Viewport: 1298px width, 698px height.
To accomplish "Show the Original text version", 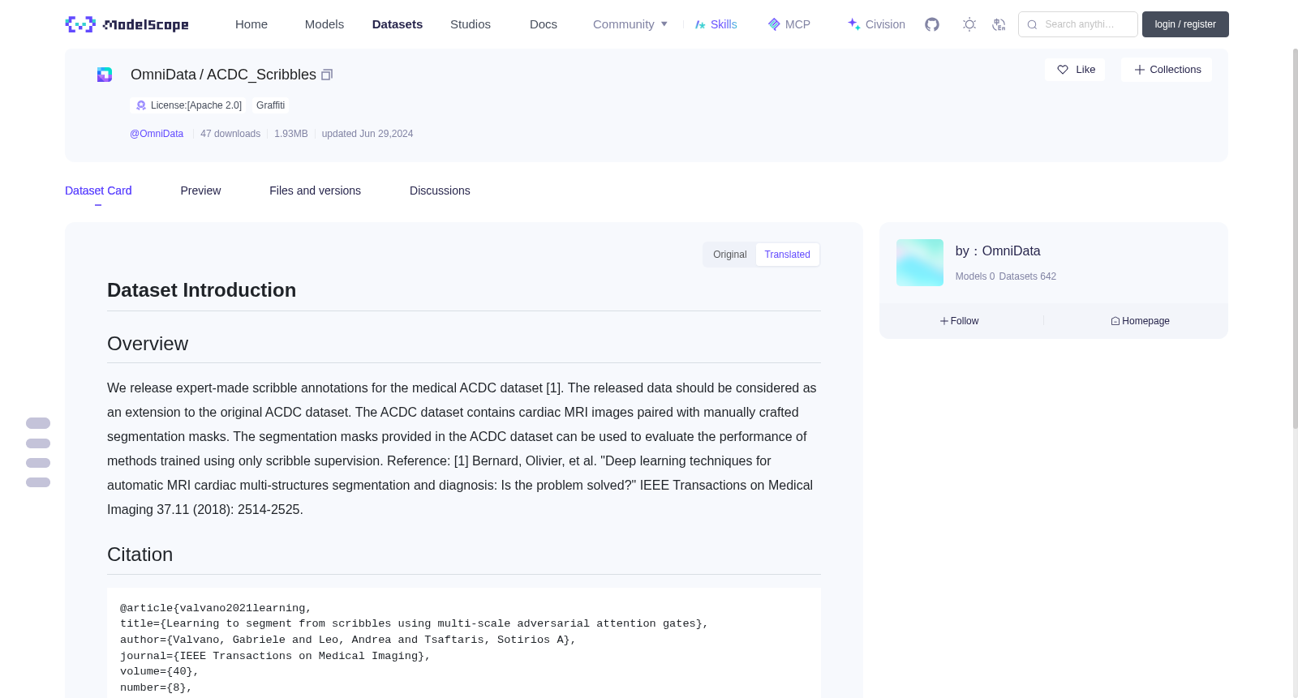I will point(730,255).
